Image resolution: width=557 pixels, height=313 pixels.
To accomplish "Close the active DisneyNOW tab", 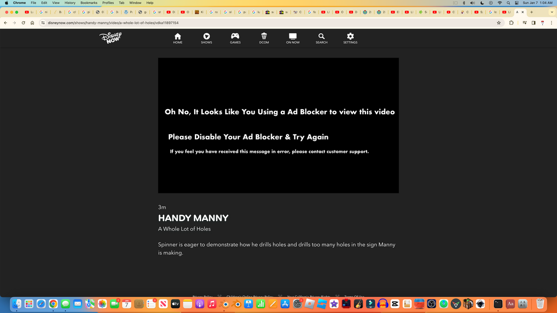I will pyautogui.click(x=523, y=12).
